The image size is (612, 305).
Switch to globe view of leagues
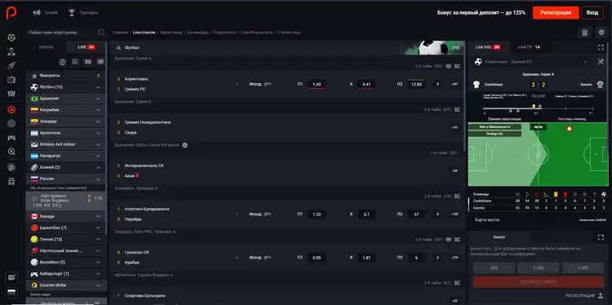pyautogui.click(x=63, y=62)
